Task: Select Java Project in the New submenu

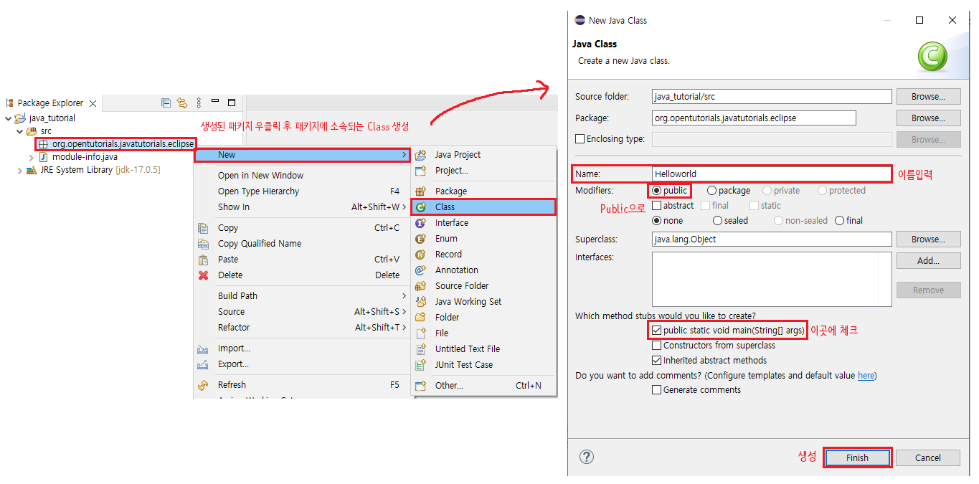Action: coord(483,155)
